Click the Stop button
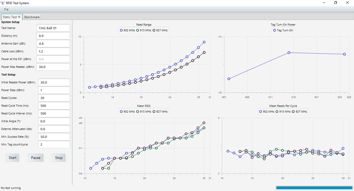 pos(59,158)
